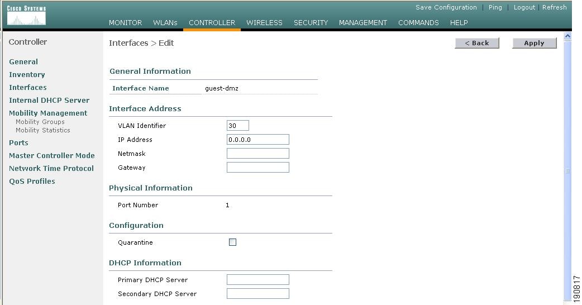Open Master Controller Mode page

pos(52,155)
